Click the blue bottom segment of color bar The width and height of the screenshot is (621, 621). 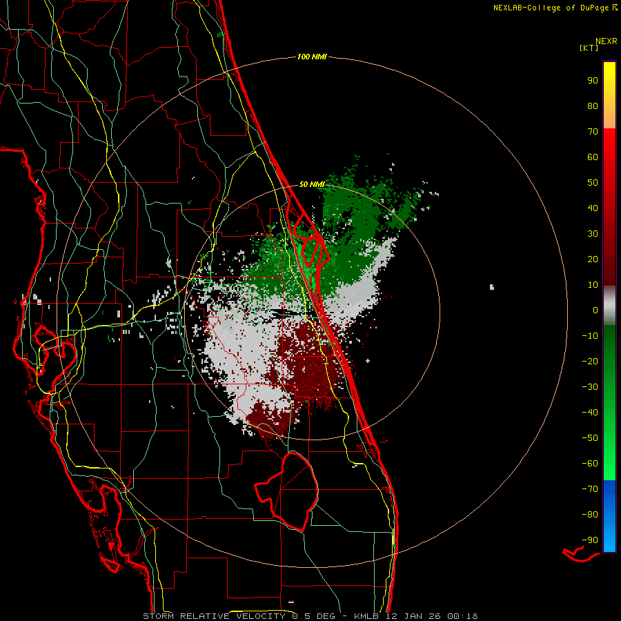[609, 516]
